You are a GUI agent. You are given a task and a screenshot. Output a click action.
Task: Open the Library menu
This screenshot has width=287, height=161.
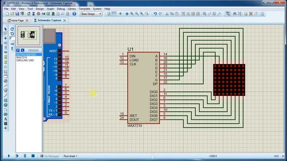pos(72,9)
